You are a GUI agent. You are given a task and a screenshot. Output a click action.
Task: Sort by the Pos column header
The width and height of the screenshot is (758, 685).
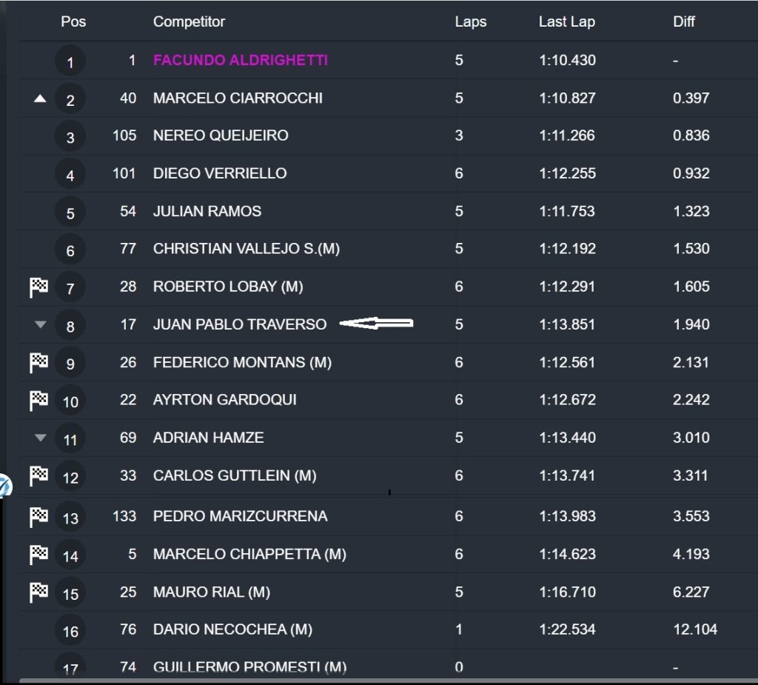tap(73, 21)
